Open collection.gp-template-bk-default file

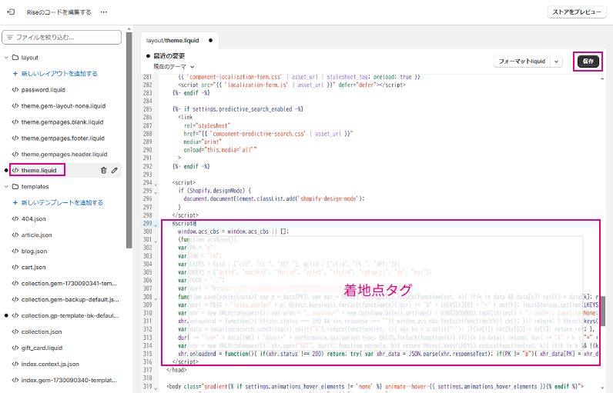coord(70,315)
